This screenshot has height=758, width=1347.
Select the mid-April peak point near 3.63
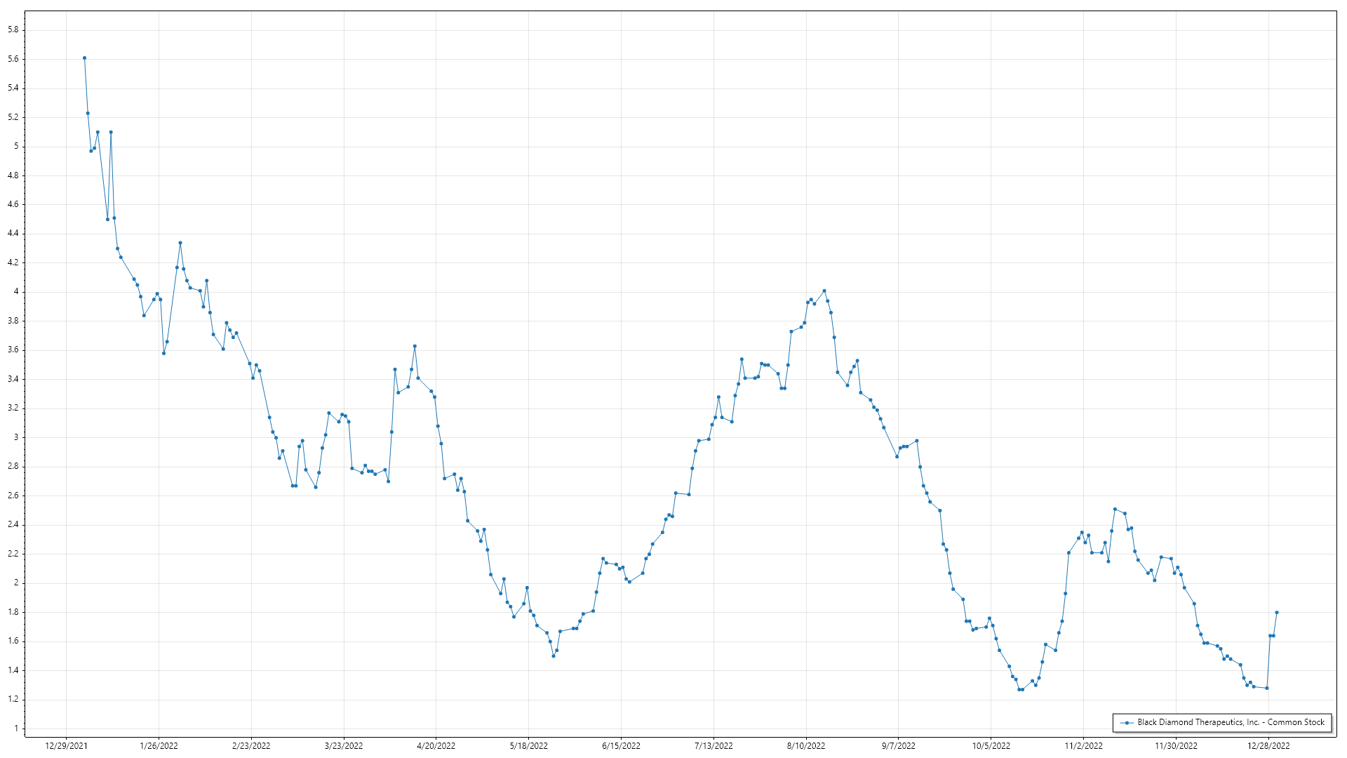415,346
